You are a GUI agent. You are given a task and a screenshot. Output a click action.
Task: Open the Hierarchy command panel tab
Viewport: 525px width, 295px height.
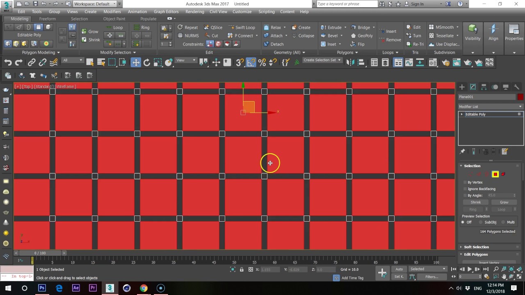484,87
